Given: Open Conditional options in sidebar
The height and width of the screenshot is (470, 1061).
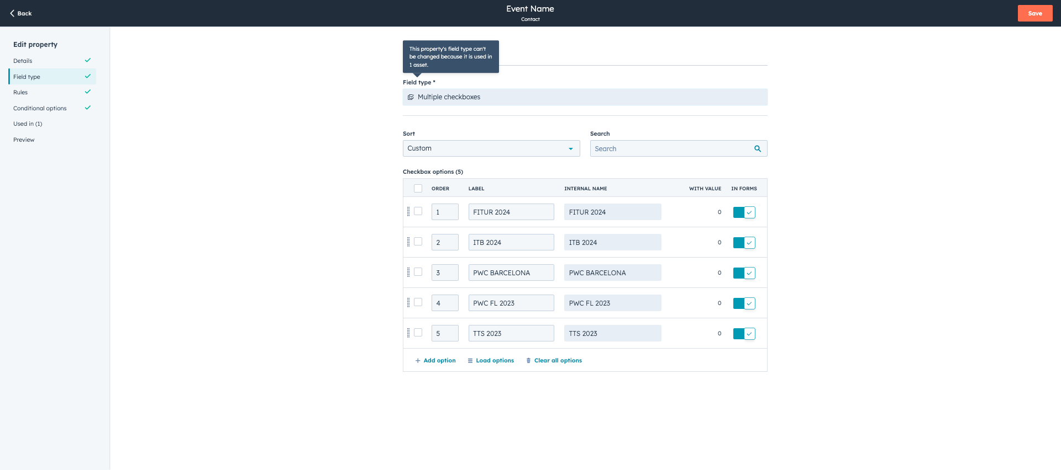Looking at the screenshot, I should [x=52, y=108].
